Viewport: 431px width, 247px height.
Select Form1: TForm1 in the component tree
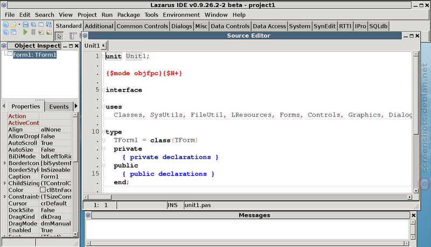click(x=34, y=55)
